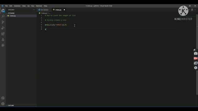Click the list assignment code on line 5

(x=56, y=25)
